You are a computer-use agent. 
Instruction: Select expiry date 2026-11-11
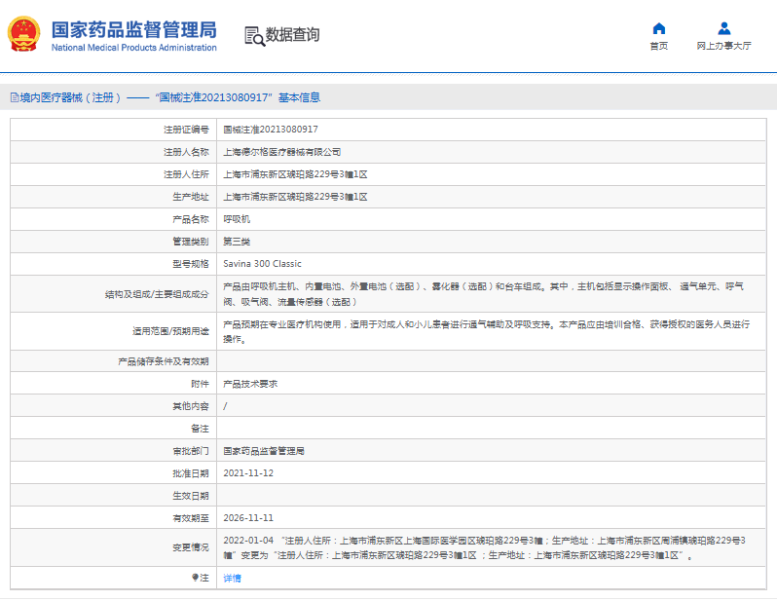click(x=248, y=517)
